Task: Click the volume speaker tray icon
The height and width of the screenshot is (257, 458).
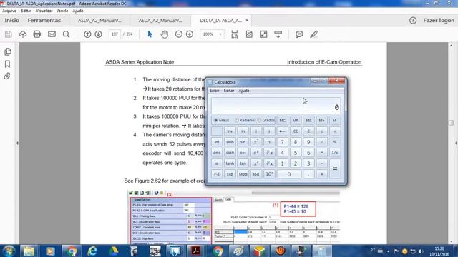Action: click(x=421, y=251)
